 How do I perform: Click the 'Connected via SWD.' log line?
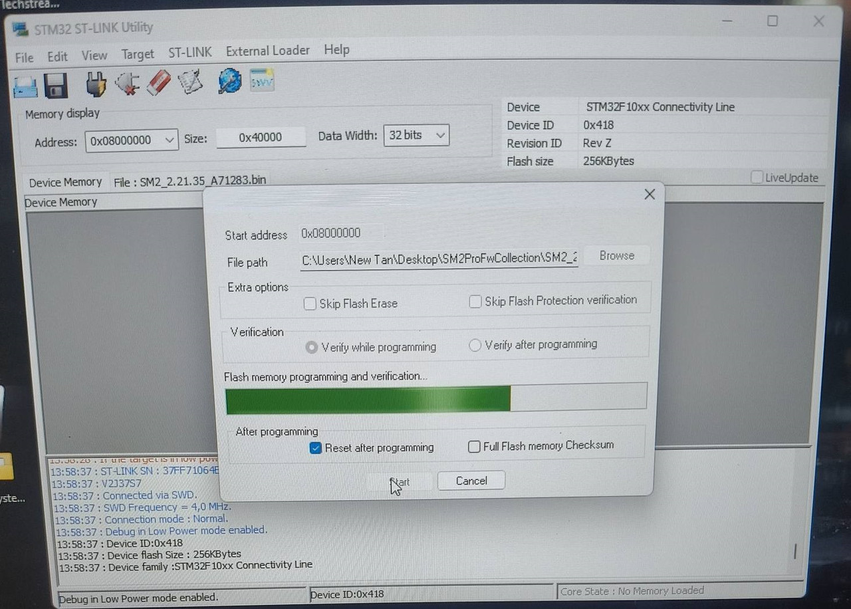coord(124,495)
